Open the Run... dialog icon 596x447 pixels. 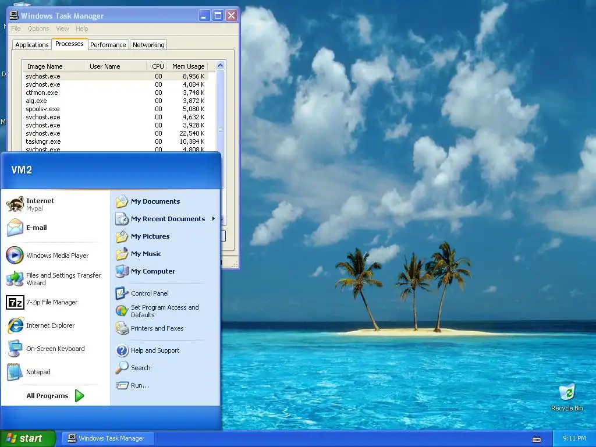[x=122, y=385]
